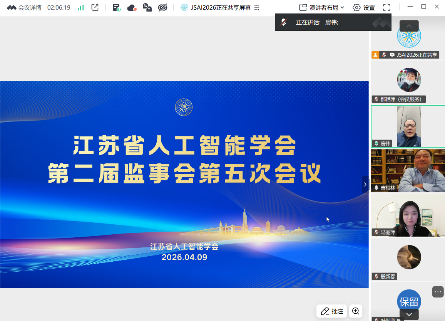The height and width of the screenshot is (321, 445).
Task: Toggle the muted microphone in speaking banner
Action: coord(283,22)
